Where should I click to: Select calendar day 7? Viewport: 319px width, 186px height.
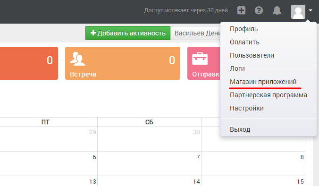[x=198, y=157]
